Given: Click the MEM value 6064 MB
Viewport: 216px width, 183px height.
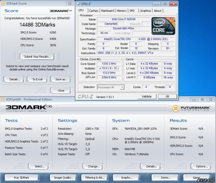Looking at the screenshot, I should pos(130,149).
